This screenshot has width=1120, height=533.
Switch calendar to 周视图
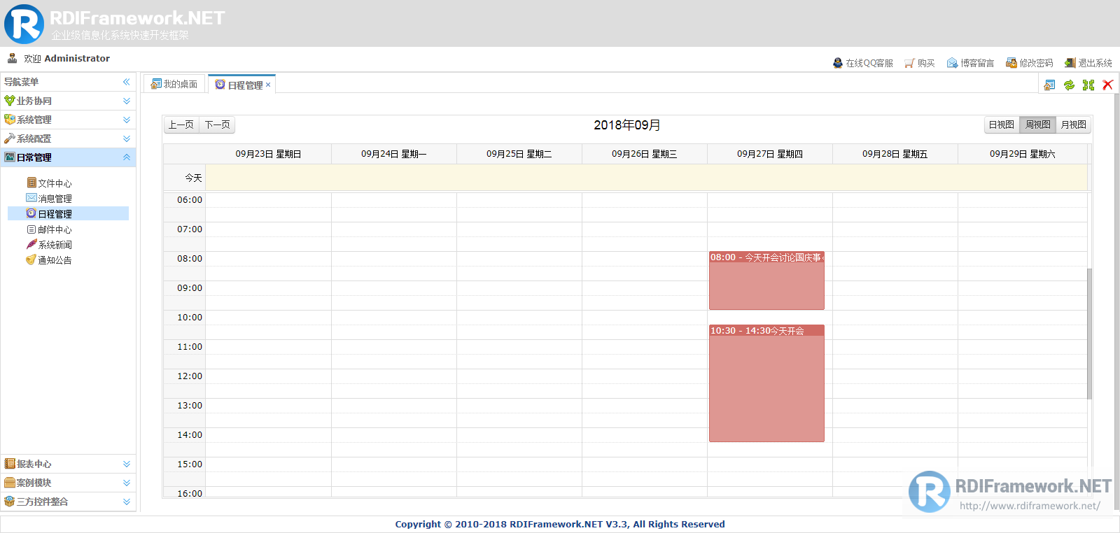coord(1038,125)
